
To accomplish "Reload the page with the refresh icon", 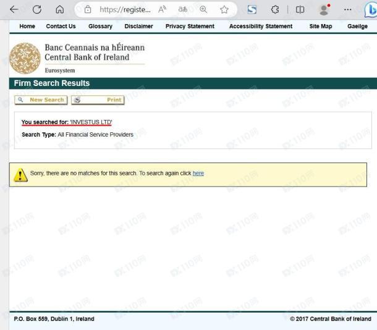I will tap(37, 10).
